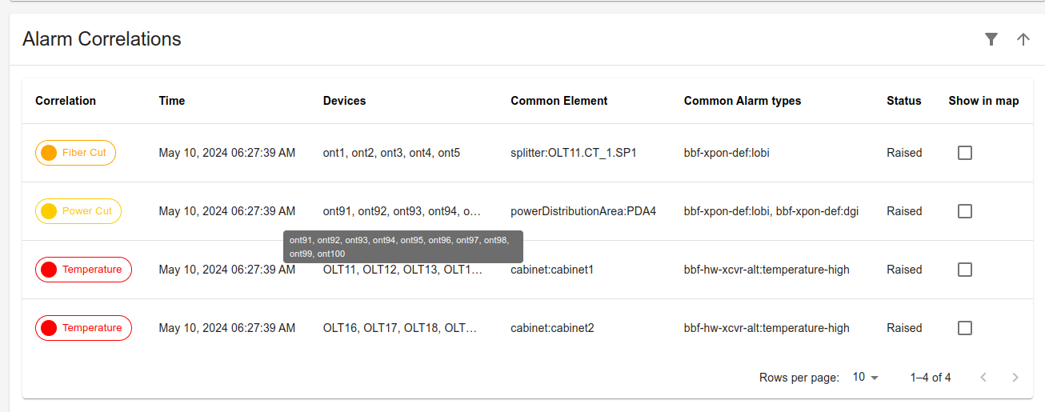Open the alarm correlations filter icon
The height and width of the screenshot is (412, 1045).
tap(991, 39)
